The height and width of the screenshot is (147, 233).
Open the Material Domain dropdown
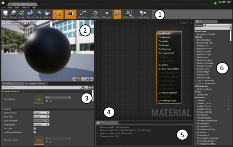[41, 113]
